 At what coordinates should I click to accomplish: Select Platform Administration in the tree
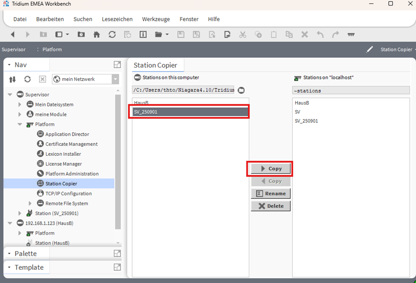click(x=72, y=174)
